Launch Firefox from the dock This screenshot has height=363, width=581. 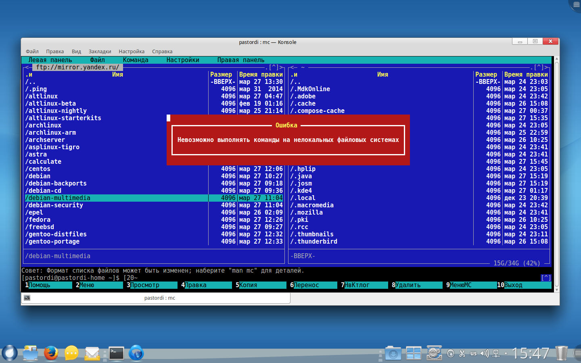pos(51,353)
